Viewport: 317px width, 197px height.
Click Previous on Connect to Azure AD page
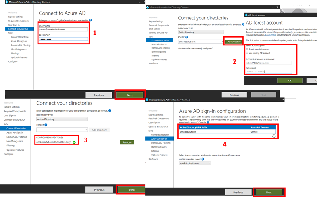(x=99, y=95)
